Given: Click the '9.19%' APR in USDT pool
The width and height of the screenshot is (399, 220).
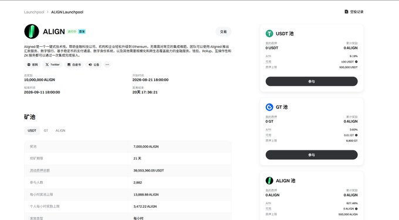Looking at the screenshot, I should (353, 56).
